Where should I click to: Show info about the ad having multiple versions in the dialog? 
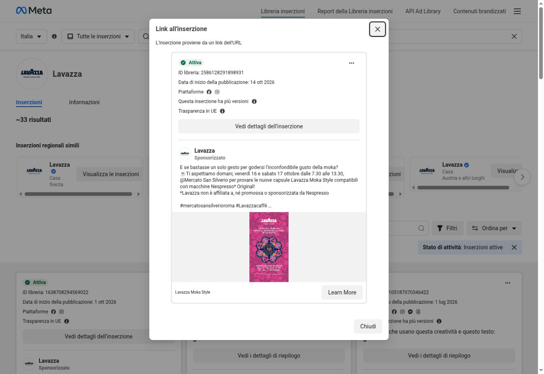tap(254, 101)
